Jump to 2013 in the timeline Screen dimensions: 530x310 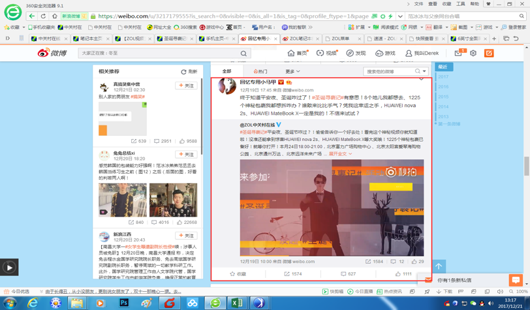pyautogui.click(x=443, y=117)
